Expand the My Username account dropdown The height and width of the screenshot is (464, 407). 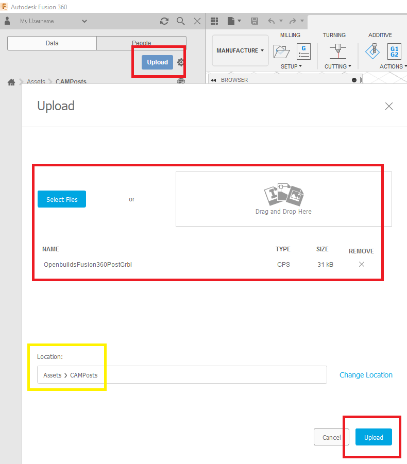pyautogui.click(x=84, y=21)
